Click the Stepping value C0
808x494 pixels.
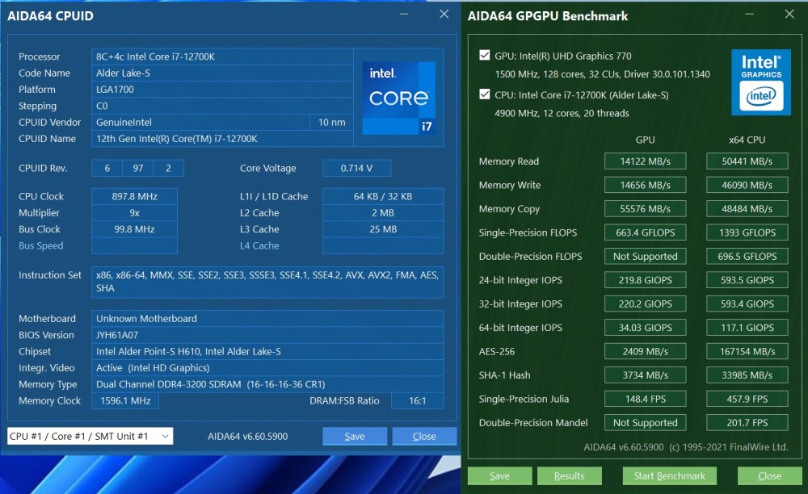click(222, 106)
